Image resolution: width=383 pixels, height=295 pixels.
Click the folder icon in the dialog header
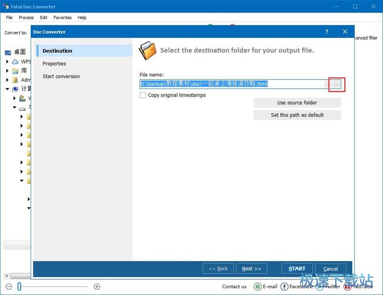point(148,50)
